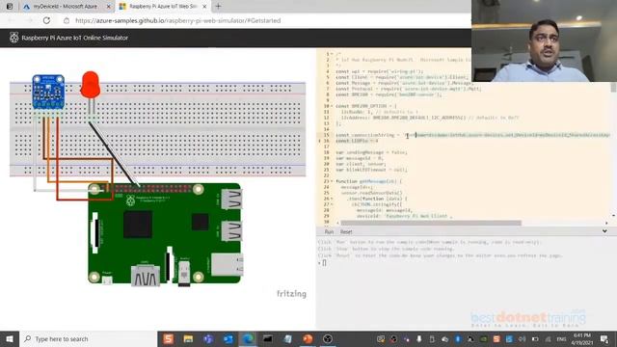Open PowerPoint from the taskbar

click(x=308, y=338)
